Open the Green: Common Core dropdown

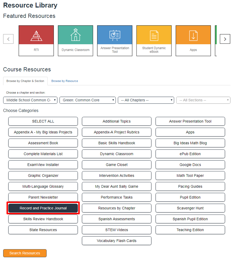pyautogui.click(x=88, y=100)
